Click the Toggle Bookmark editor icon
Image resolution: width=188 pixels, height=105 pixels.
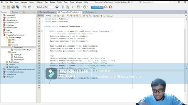click(90, 15)
